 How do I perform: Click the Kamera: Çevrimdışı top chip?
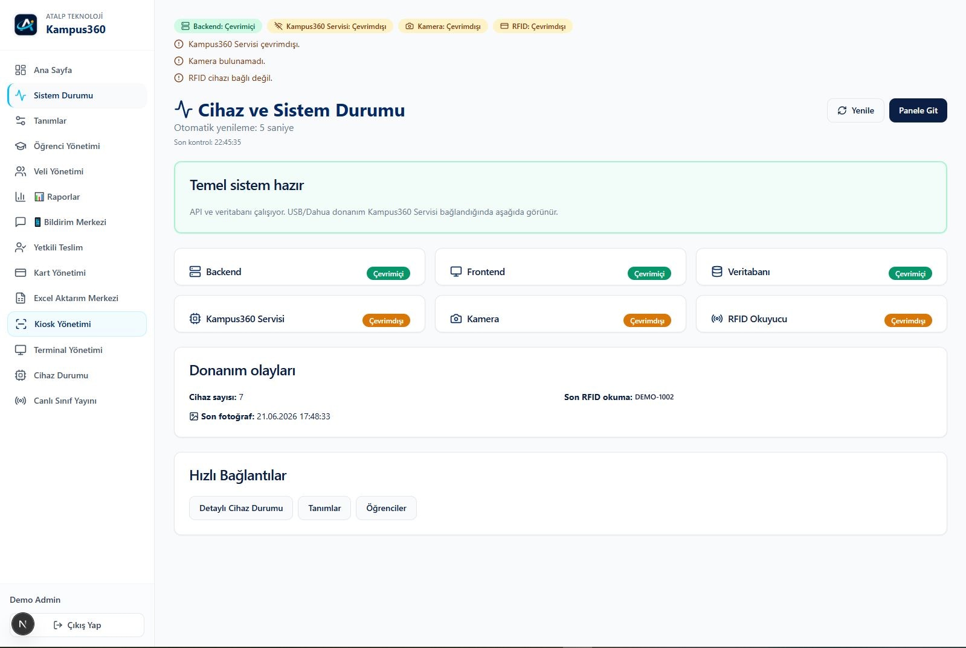click(443, 26)
